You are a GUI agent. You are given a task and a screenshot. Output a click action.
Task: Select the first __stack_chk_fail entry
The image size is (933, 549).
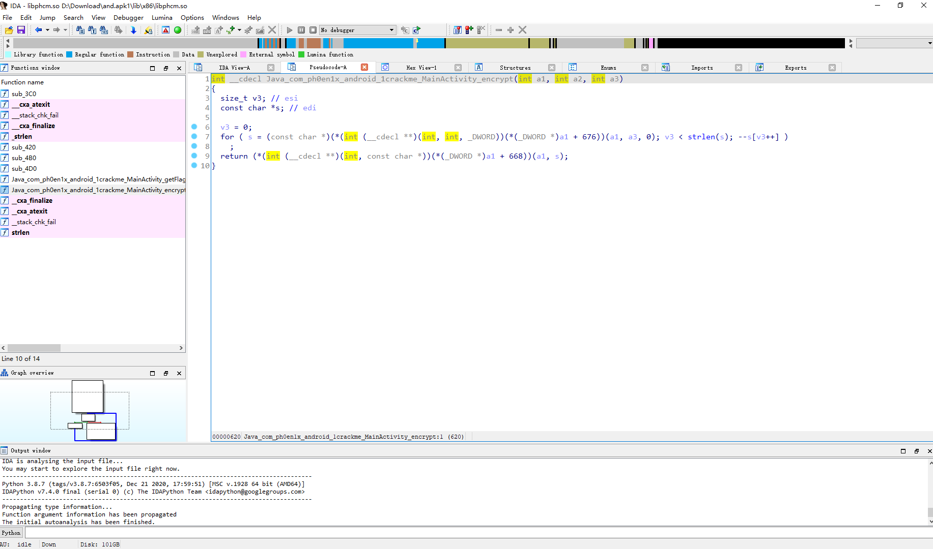coord(93,115)
